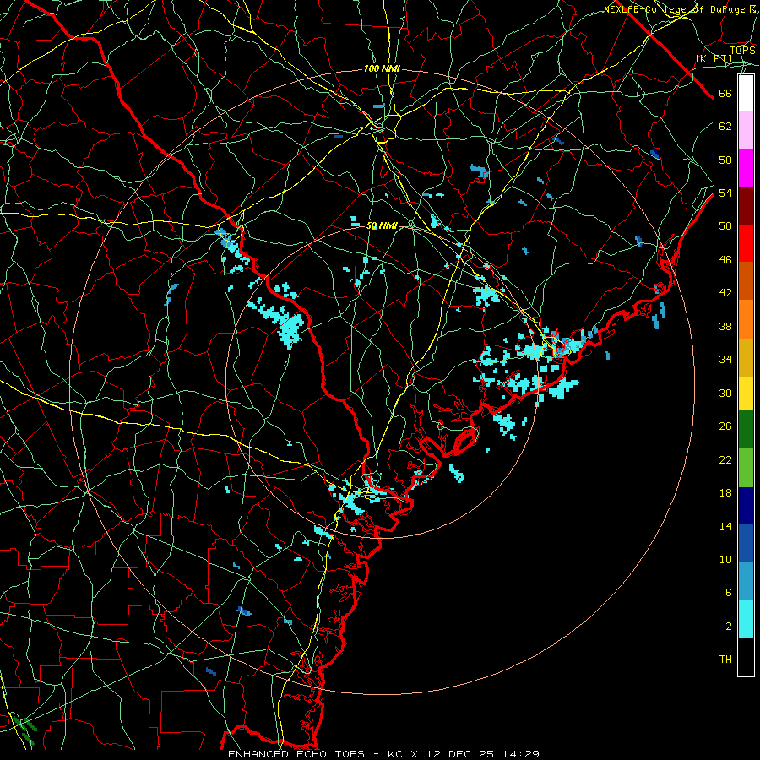This screenshot has height=760, width=760.
Task: Click the legend value '30'
Action: pyautogui.click(x=725, y=393)
